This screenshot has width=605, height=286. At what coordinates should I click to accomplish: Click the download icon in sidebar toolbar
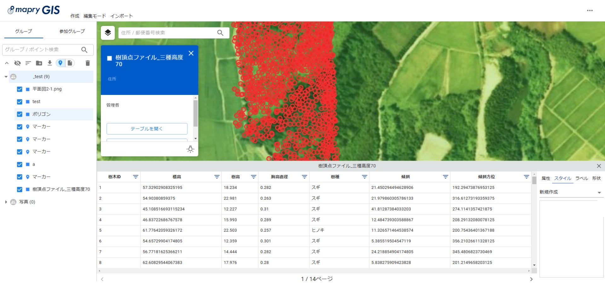pos(49,63)
